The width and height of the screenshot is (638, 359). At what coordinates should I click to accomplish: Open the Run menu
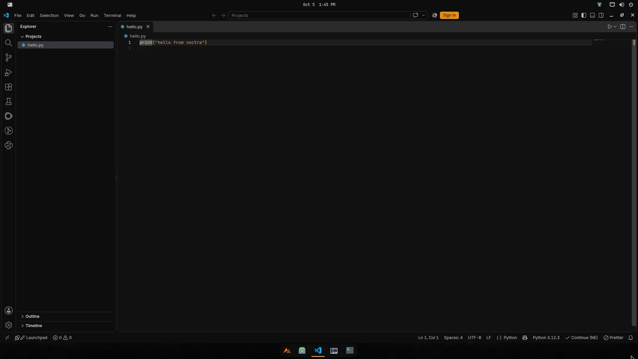point(95,16)
